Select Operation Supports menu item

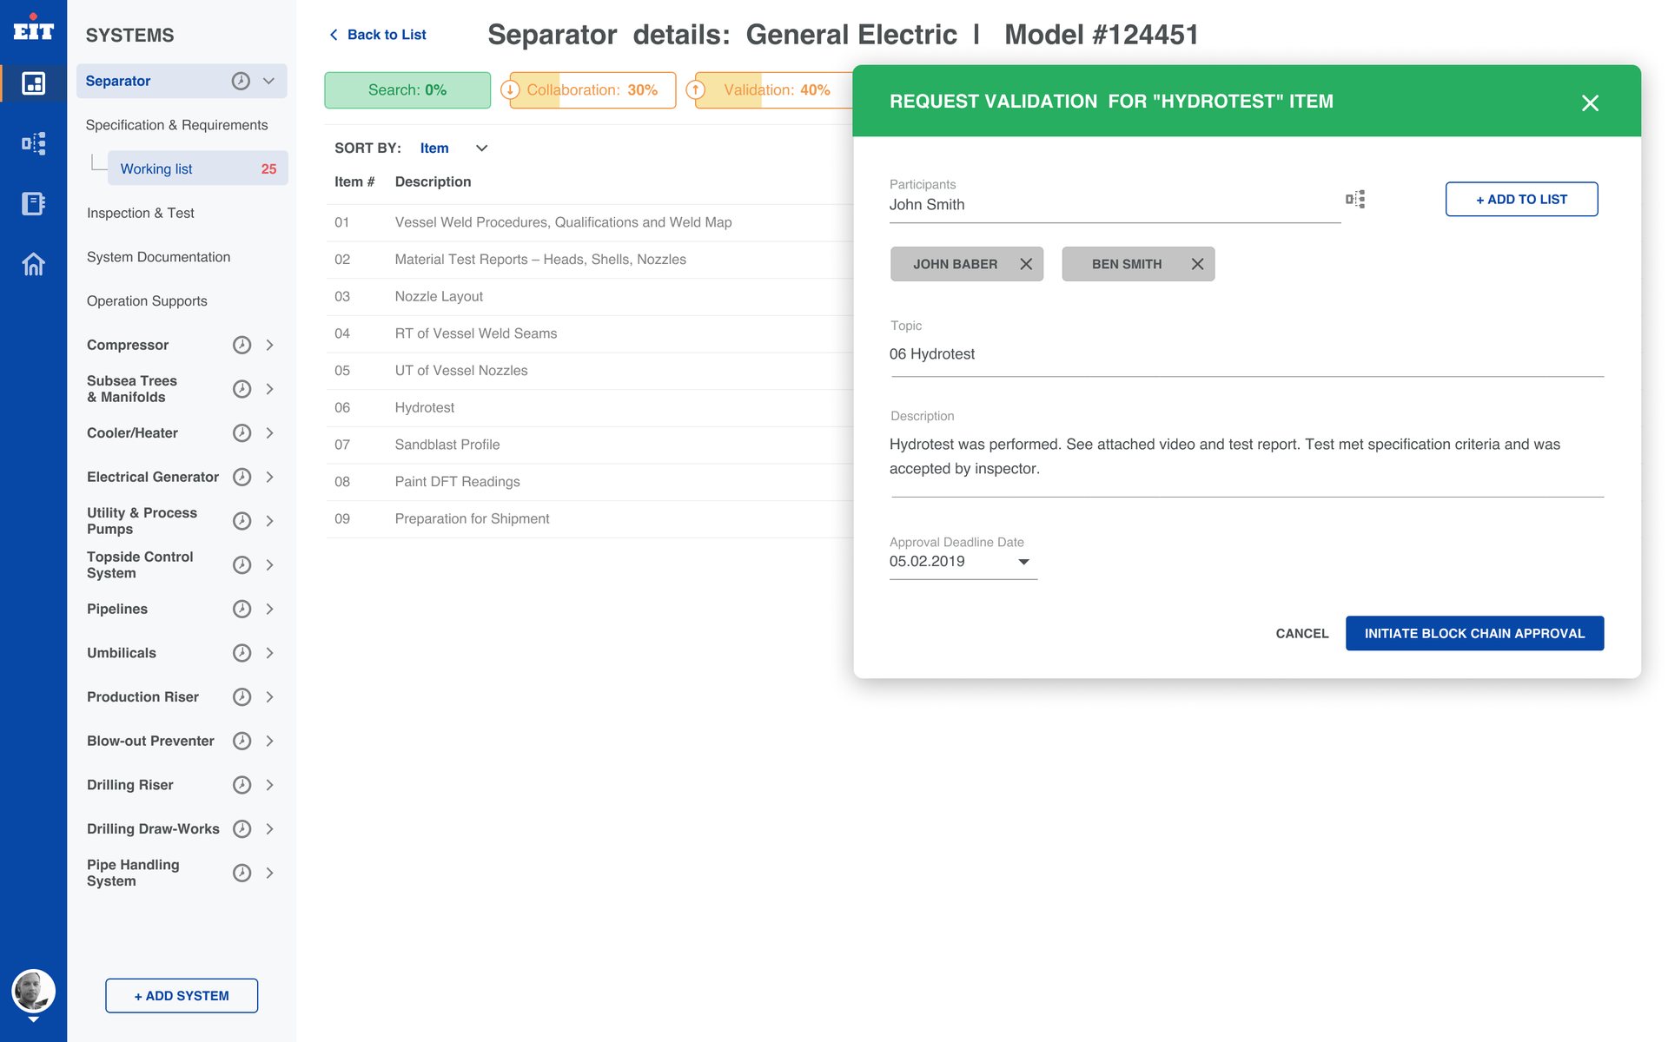click(147, 301)
